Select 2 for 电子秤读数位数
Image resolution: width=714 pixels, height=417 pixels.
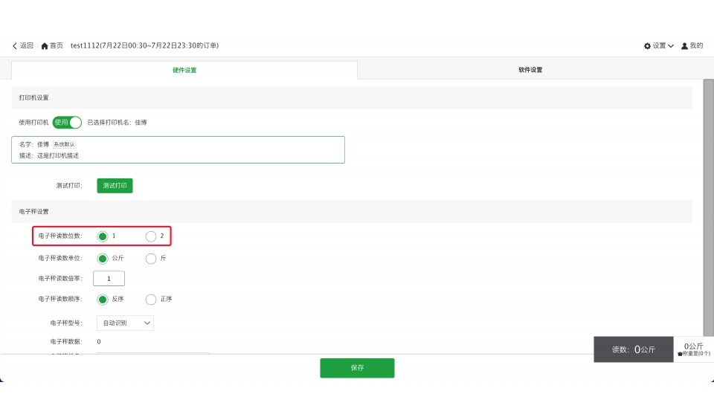tap(151, 236)
